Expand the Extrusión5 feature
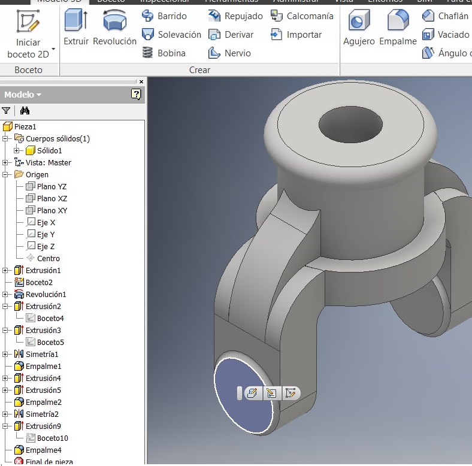This screenshot has width=472, height=466. (5, 390)
